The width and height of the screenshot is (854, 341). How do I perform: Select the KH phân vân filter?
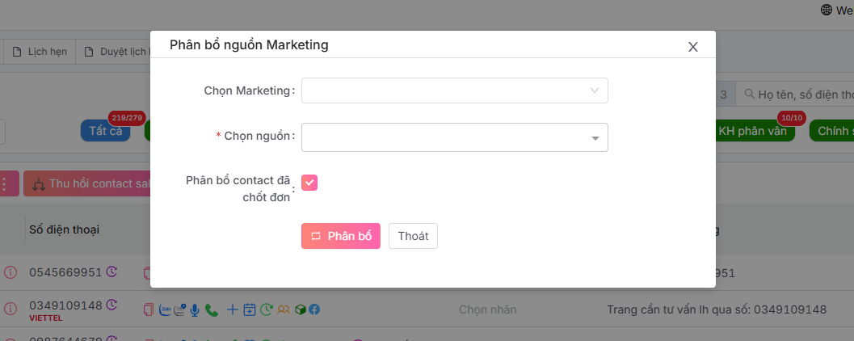click(x=751, y=131)
